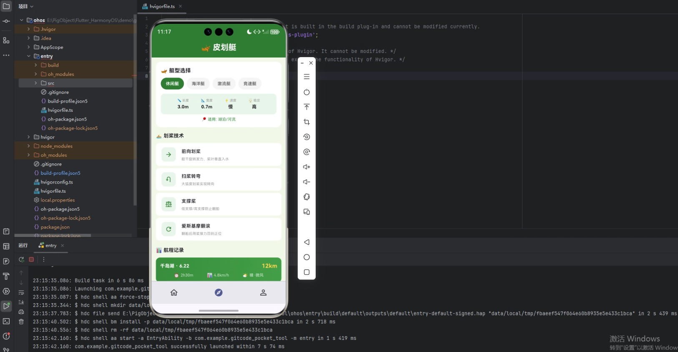The height and width of the screenshot is (352, 678).
Task: Open Run panel more options menu
Action: 43,259
